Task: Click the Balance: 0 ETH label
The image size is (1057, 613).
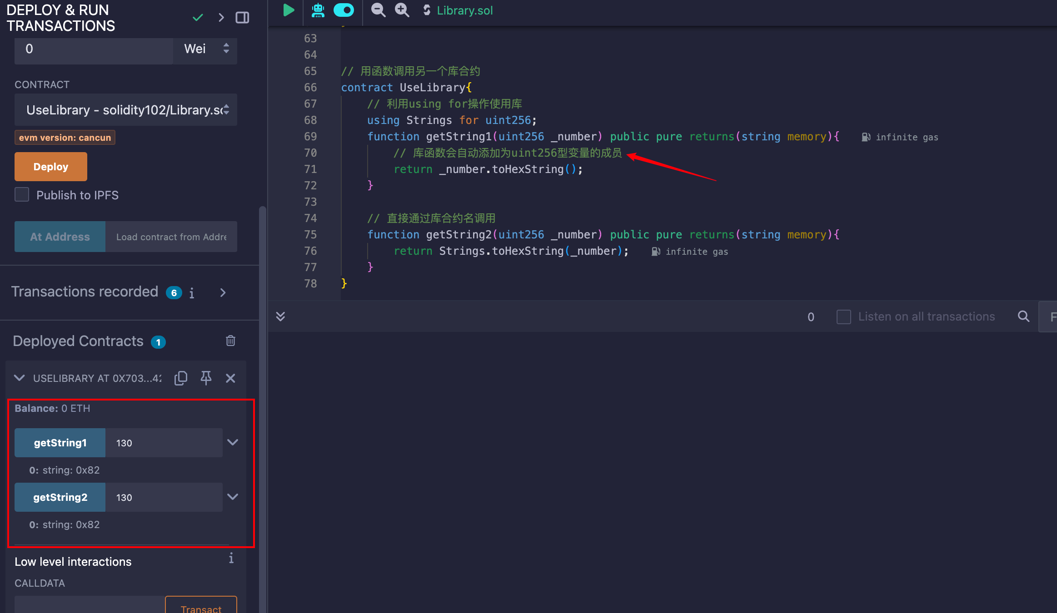Action: click(52, 408)
